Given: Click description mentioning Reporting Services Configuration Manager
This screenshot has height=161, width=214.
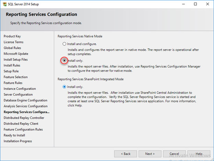Looking at the screenshot, I should tap(134, 68).
